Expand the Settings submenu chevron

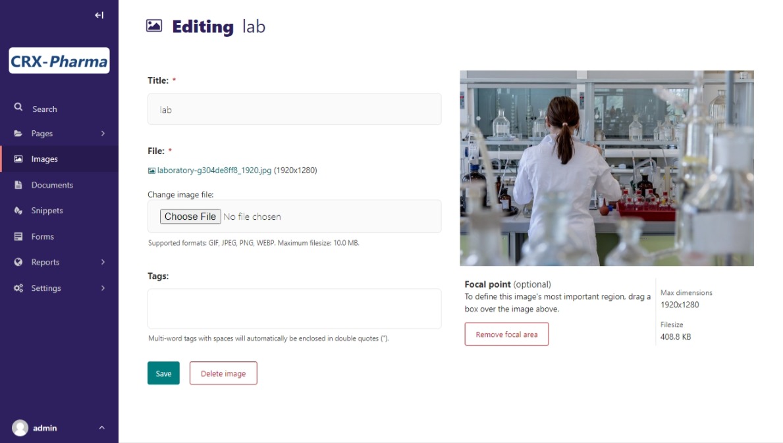[x=103, y=288]
